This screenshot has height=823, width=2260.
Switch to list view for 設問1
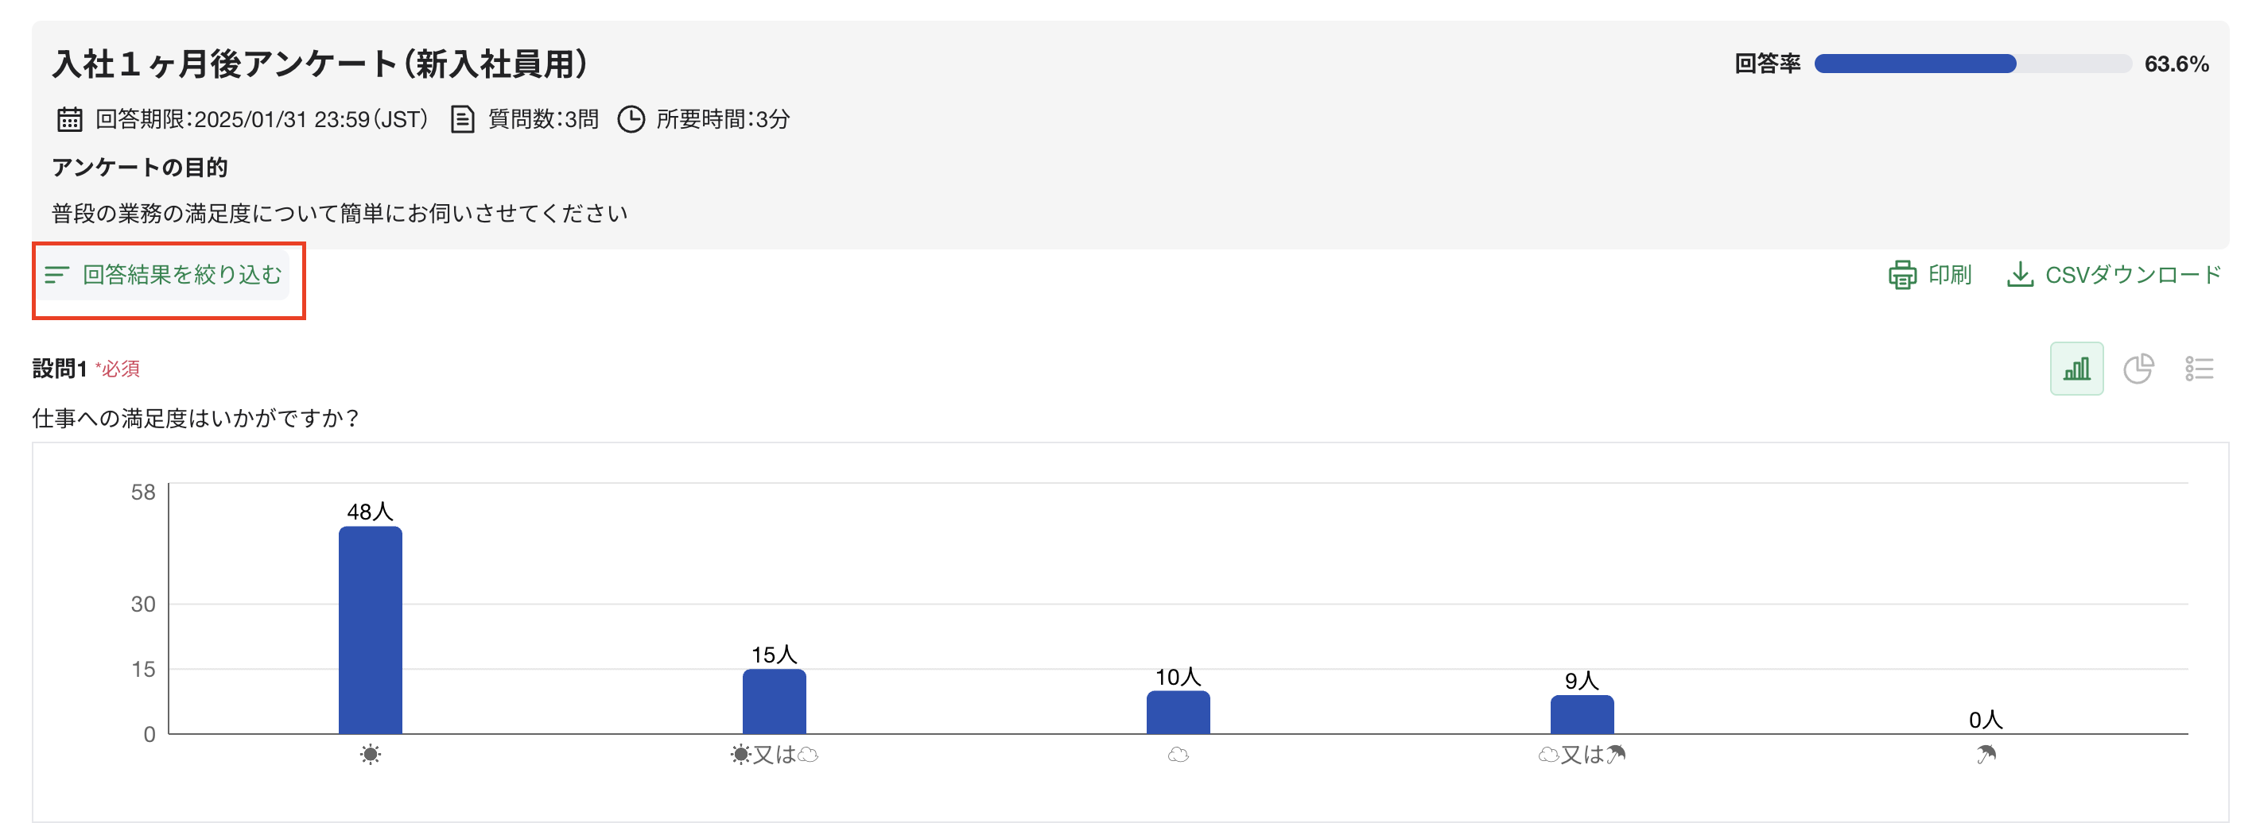[x=2199, y=369]
